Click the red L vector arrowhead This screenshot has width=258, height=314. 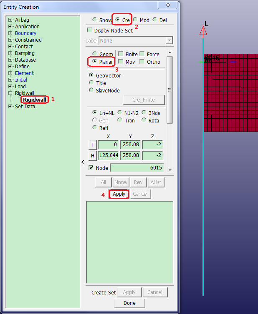(203, 31)
